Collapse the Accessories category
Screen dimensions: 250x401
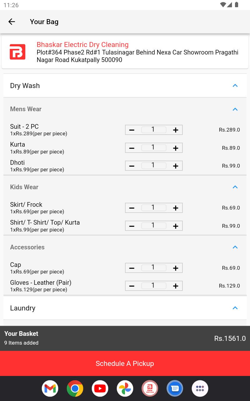235,247
